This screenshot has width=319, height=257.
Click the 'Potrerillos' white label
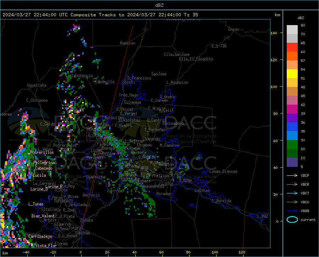click(42, 152)
